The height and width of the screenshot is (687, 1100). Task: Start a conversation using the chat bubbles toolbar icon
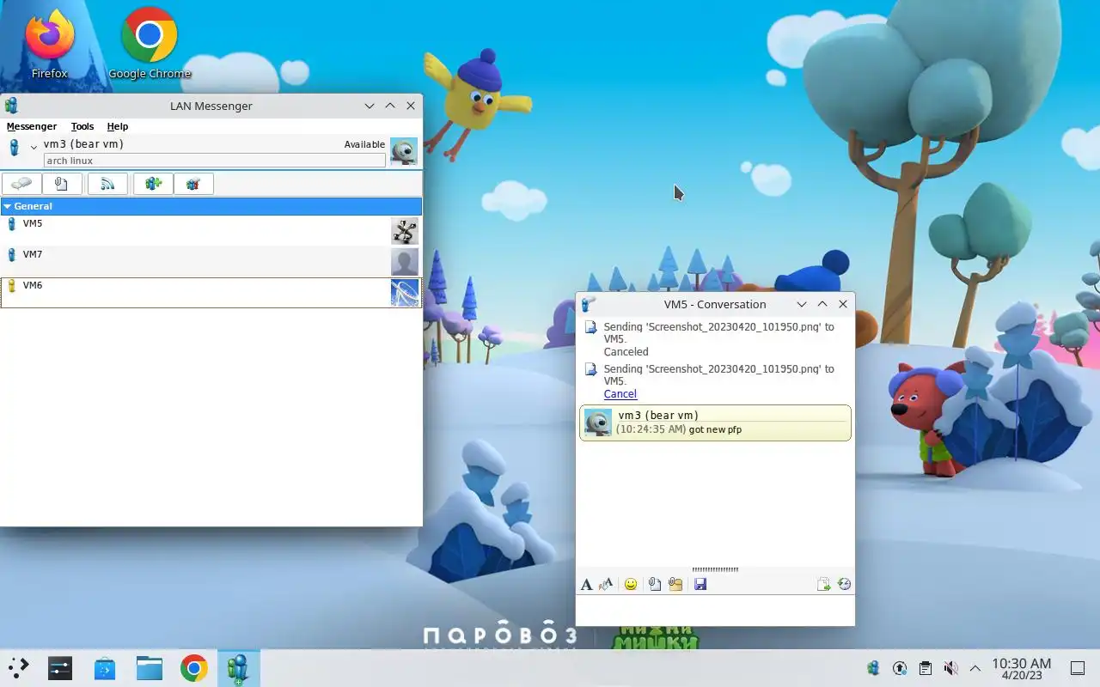(x=21, y=184)
